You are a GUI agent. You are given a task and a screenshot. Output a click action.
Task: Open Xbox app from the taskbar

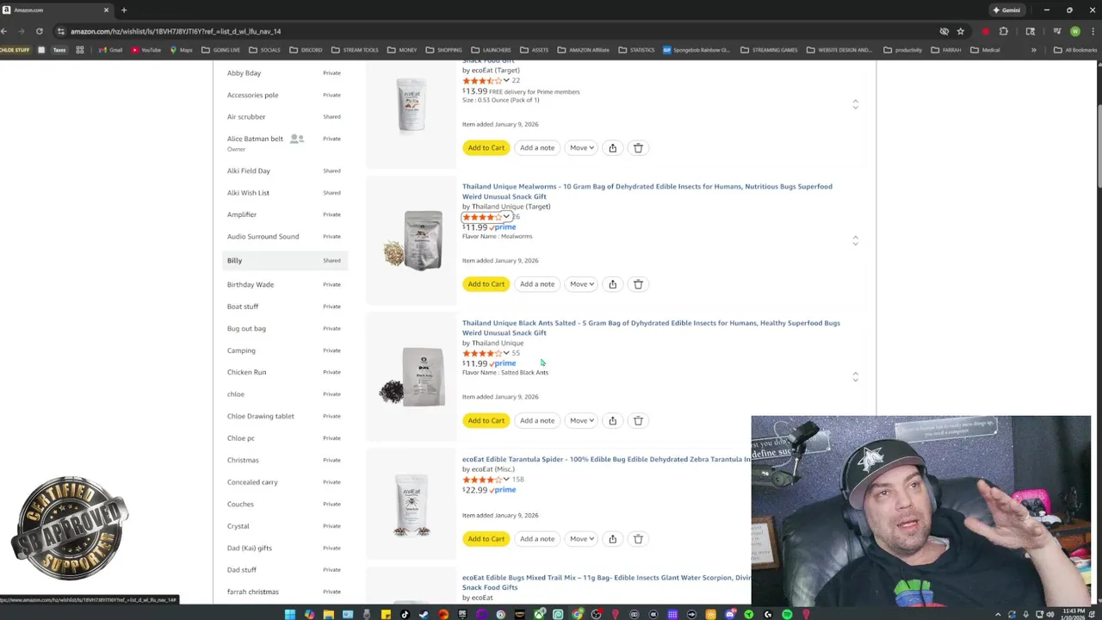pyautogui.click(x=539, y=614)
